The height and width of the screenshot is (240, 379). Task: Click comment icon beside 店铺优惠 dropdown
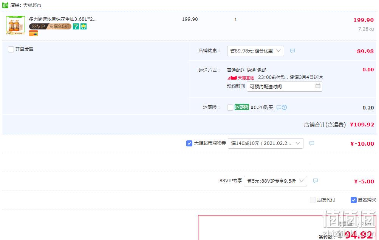292,51
